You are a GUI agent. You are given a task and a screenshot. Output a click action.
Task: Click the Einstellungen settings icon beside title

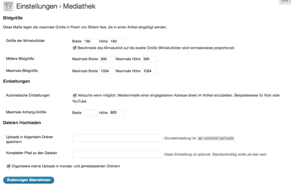click(8, 7)
